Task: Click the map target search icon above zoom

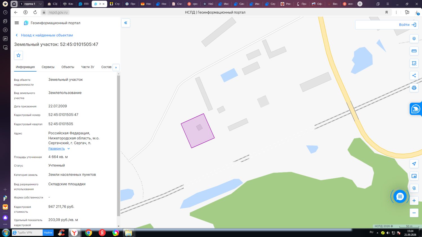Action: 414,188
